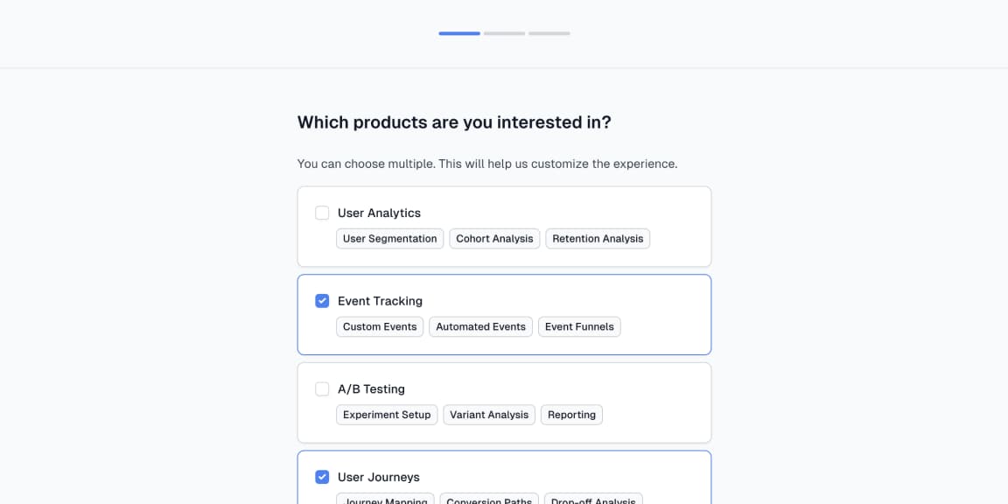Select the Variant Analysis tag
Viewport: 1008px width, 504px height.
(x=489, y=415)
